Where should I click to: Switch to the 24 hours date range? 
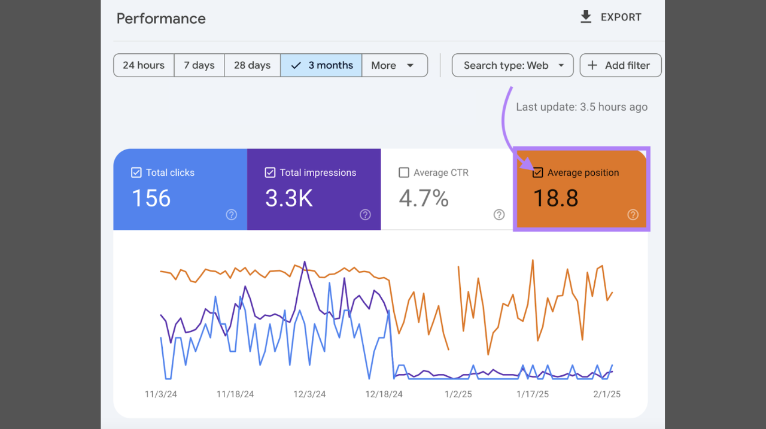coord(144,65)
